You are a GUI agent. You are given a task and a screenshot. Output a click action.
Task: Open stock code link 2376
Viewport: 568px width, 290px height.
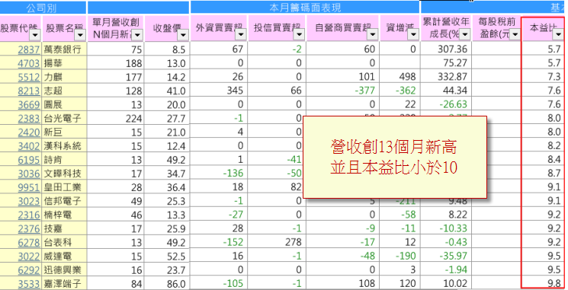pyautogui.click(x=29, y=228)
